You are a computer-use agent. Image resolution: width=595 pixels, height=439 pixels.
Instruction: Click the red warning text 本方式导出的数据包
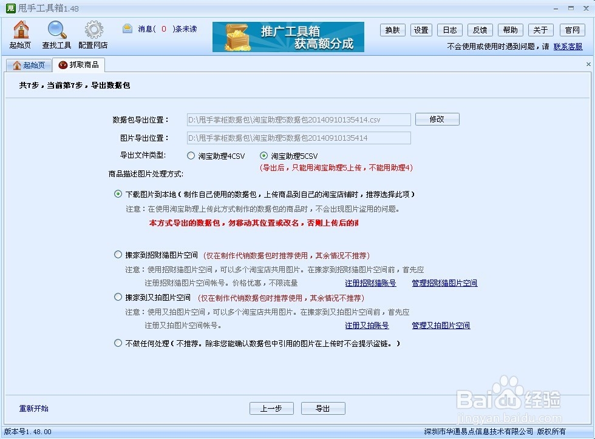[254, 223]
